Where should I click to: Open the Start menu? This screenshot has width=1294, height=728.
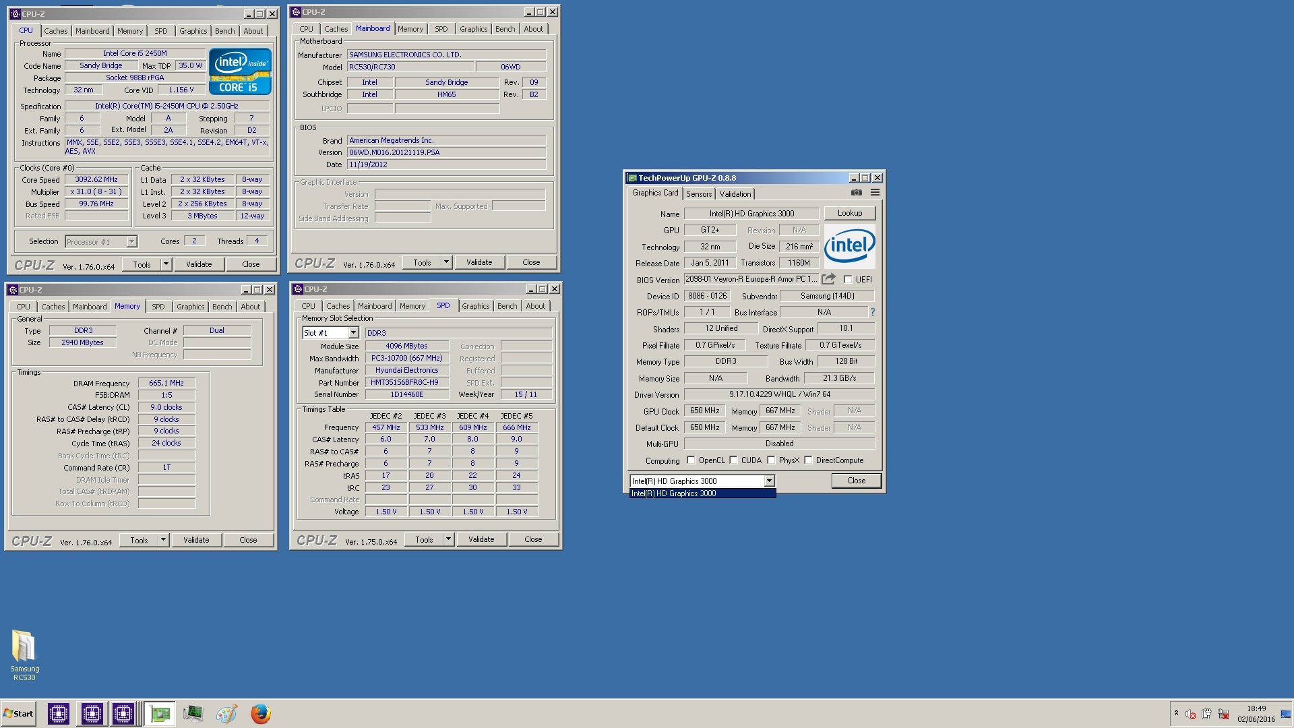click(19, 714)
